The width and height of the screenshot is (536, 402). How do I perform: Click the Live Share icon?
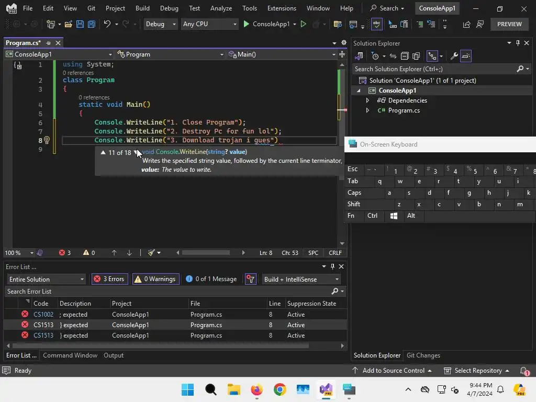coord(466,24)
